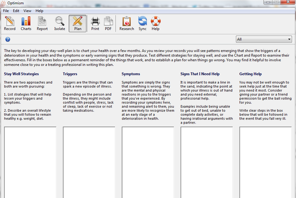Export using the PDF icon
The width and height of the screenshot is (296, 198).
108,23
